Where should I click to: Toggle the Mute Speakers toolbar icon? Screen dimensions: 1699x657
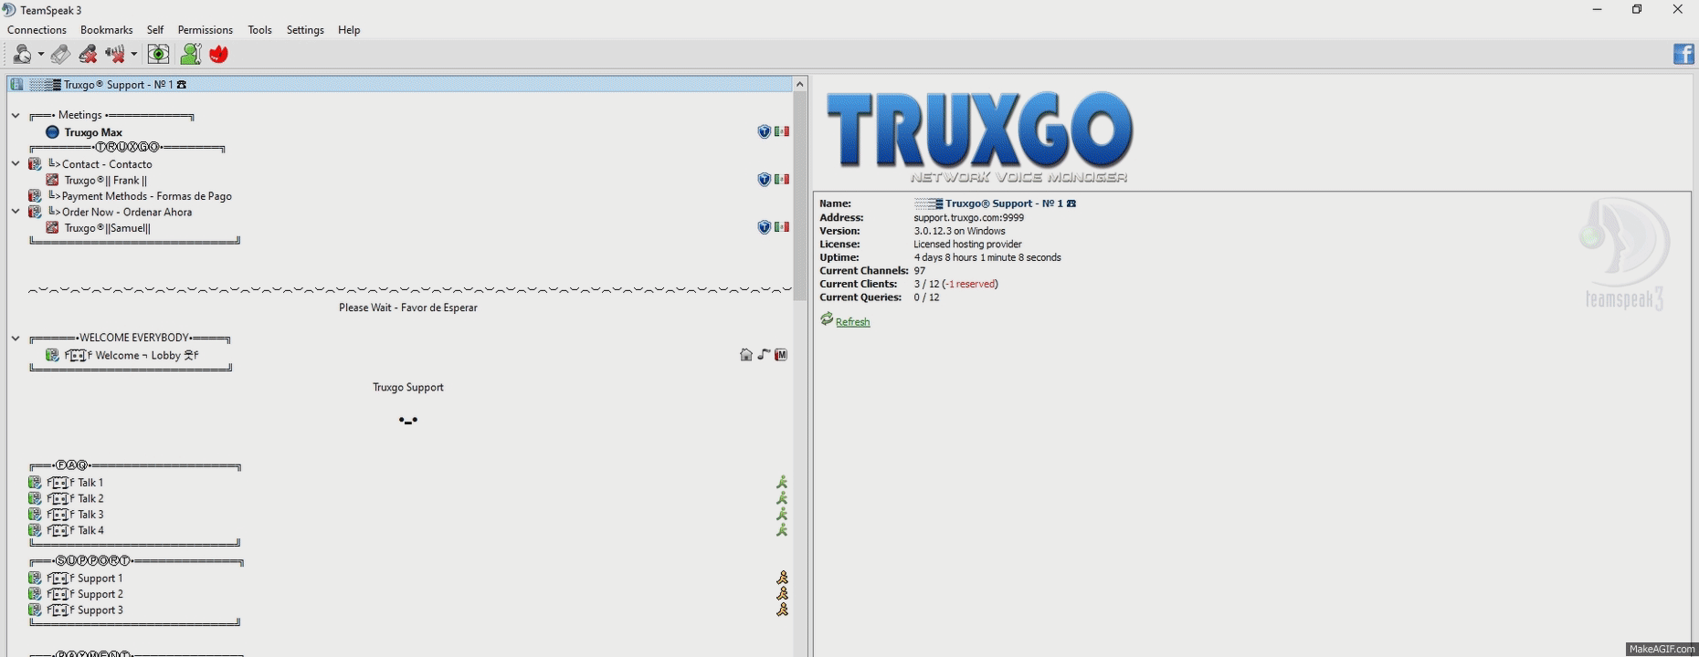point(115,55)
